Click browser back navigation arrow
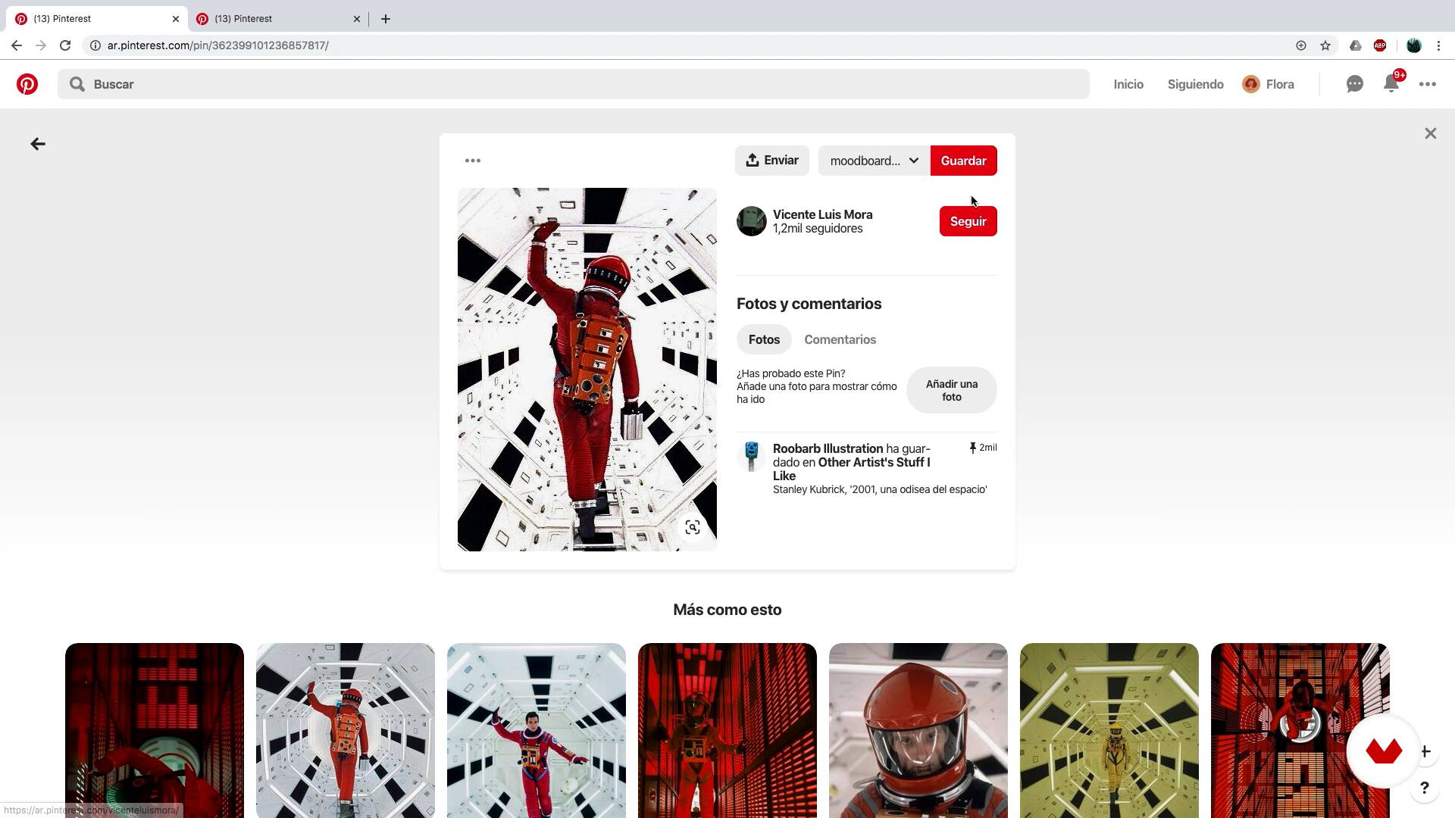This screenshot has width=1455, height=818. coord(17,45)
